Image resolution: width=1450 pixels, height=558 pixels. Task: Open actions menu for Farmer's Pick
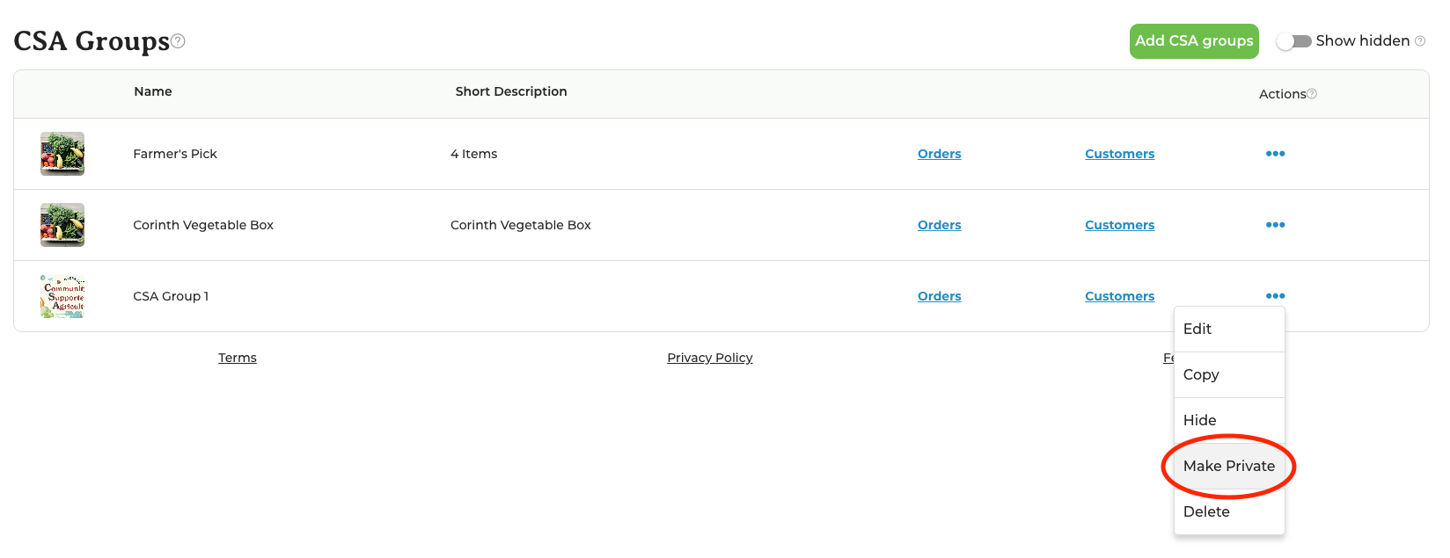1275,154
